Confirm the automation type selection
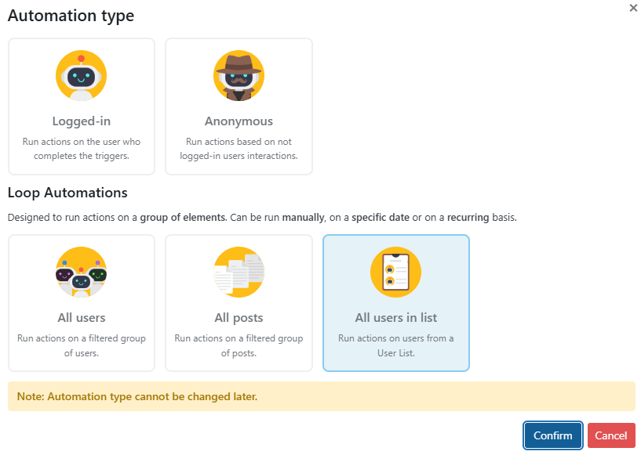 pyautogui.click(x=553, y=435)
